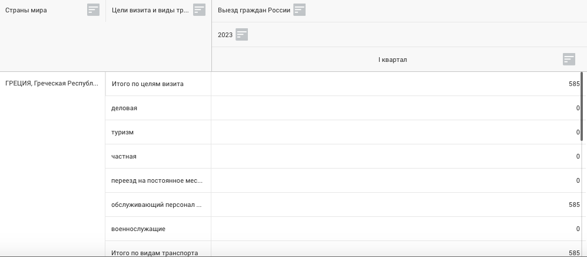Select the военнослужащие row label
587x257 pixels.
[138, 229]
